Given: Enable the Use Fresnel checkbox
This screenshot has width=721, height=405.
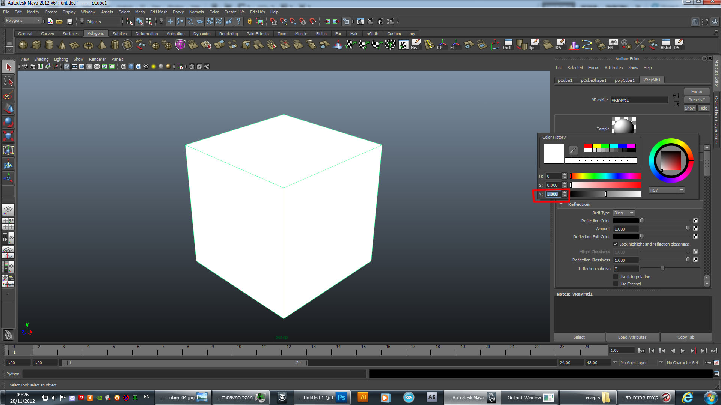Looking at the screenshot, I should coord(616,284).
